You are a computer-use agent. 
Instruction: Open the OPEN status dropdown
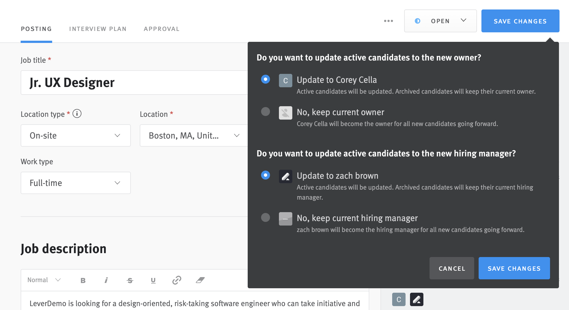440,21
